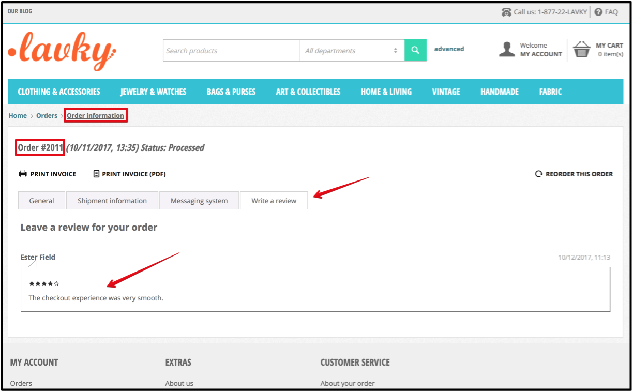Select the Messaging system tab

coord(199,200)
